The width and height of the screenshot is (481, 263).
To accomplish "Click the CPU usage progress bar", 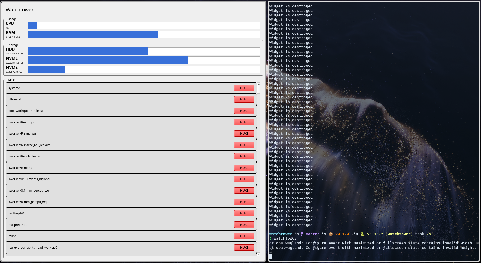I will pyautogui.click(x=144, y=25).
